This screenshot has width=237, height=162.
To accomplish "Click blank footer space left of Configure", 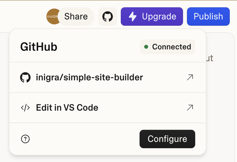I will click(82, 139).
